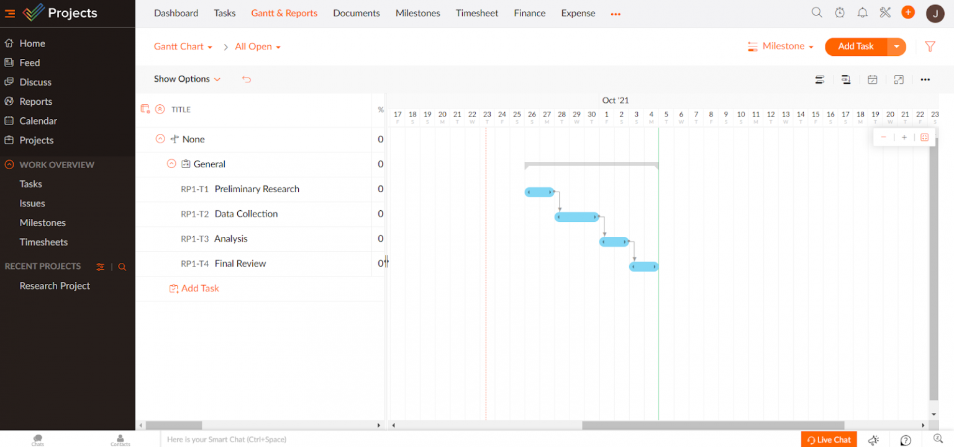Click the fullscreen expand icon above the Gantt
The width and height of the screenshot is (954, 447).
[x=899, y=79]
